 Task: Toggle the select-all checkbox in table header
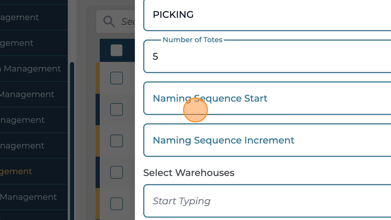pyautogui.click(x=117, y=50)
